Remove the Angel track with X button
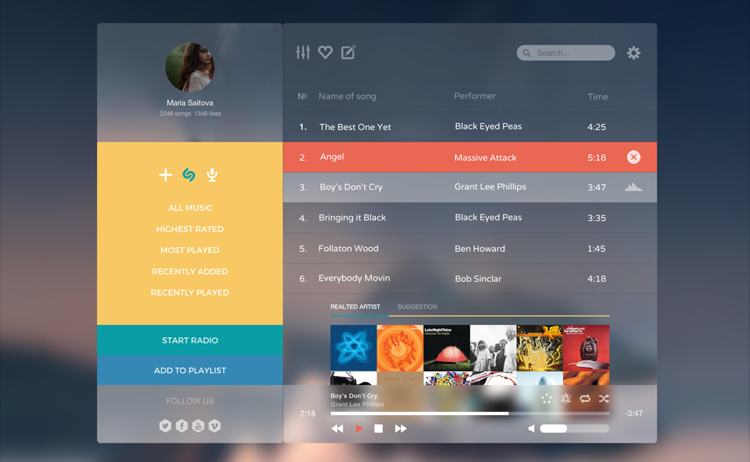 point(634,157)
